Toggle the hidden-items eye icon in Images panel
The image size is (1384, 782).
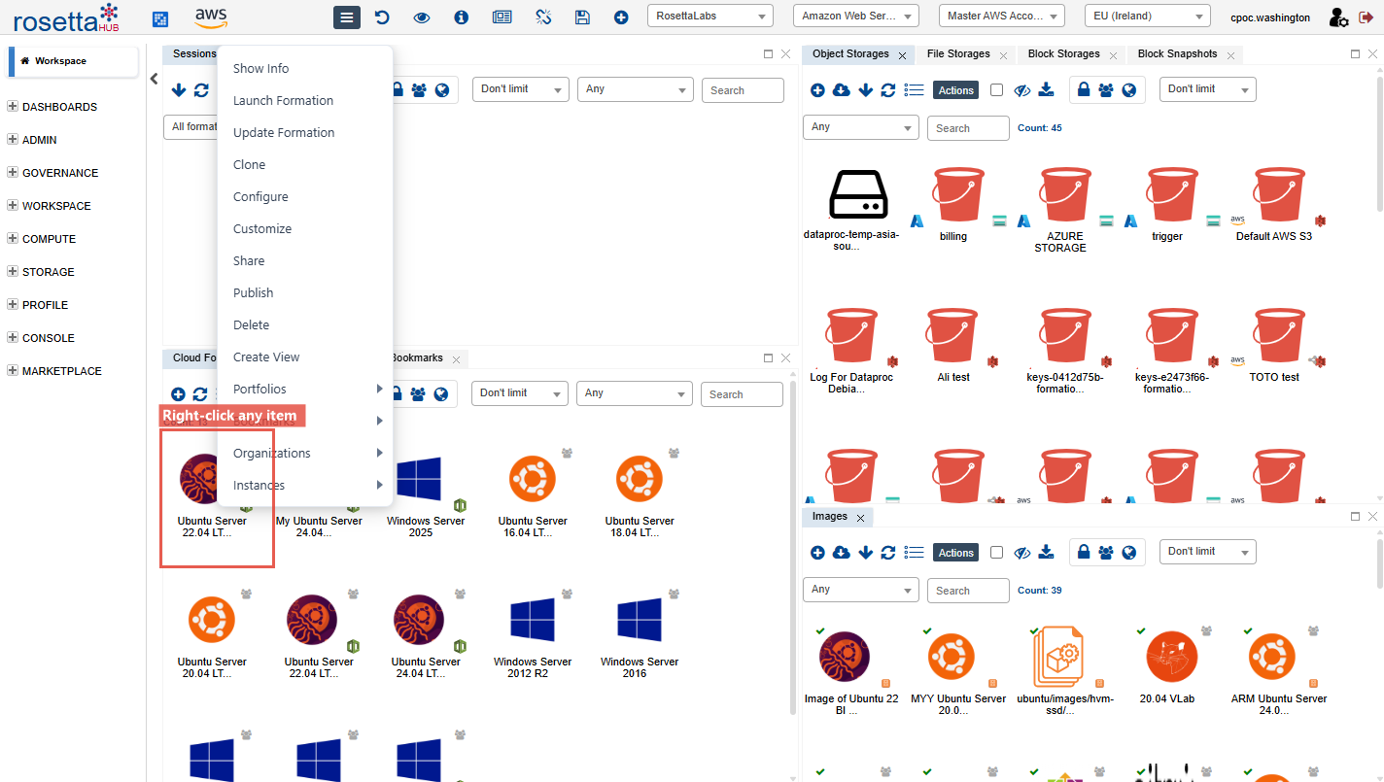[1021, 553]
